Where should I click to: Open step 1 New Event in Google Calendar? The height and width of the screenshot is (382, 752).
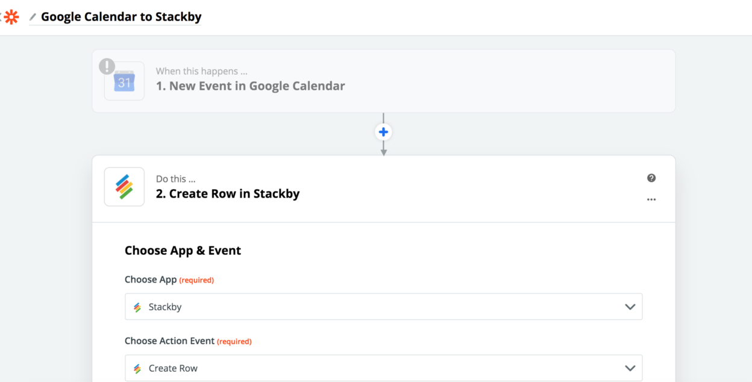click(x=250, y=86)
